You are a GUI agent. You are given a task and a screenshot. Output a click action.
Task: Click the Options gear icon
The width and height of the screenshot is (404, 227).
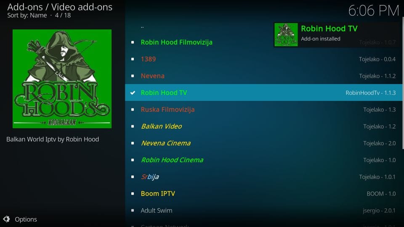[6, 219]
